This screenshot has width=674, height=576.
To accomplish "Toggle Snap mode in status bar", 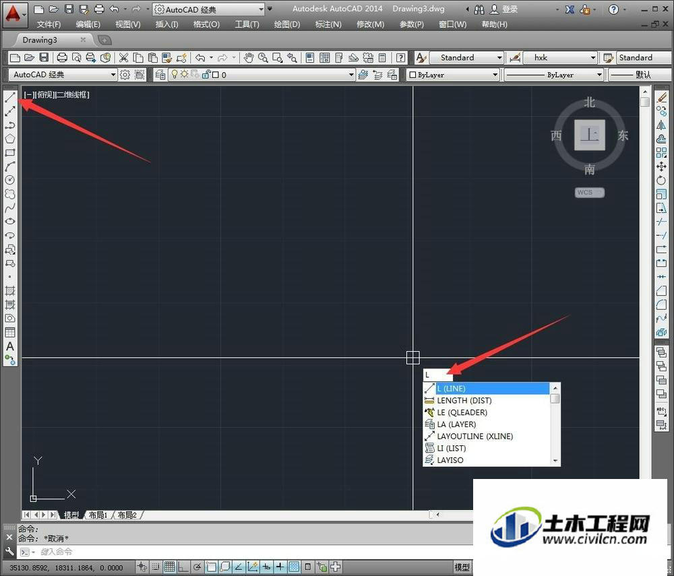I will pyautogui.click(x=156, y=567).
